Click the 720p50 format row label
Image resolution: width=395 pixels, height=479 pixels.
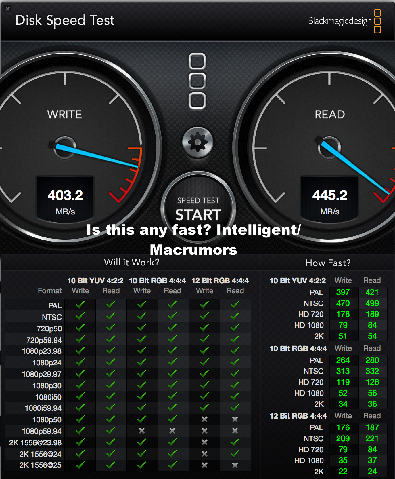click(49, 329)
